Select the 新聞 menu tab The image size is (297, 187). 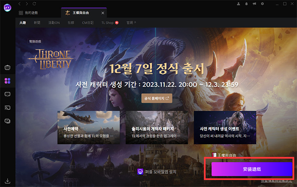coord(37,22)
